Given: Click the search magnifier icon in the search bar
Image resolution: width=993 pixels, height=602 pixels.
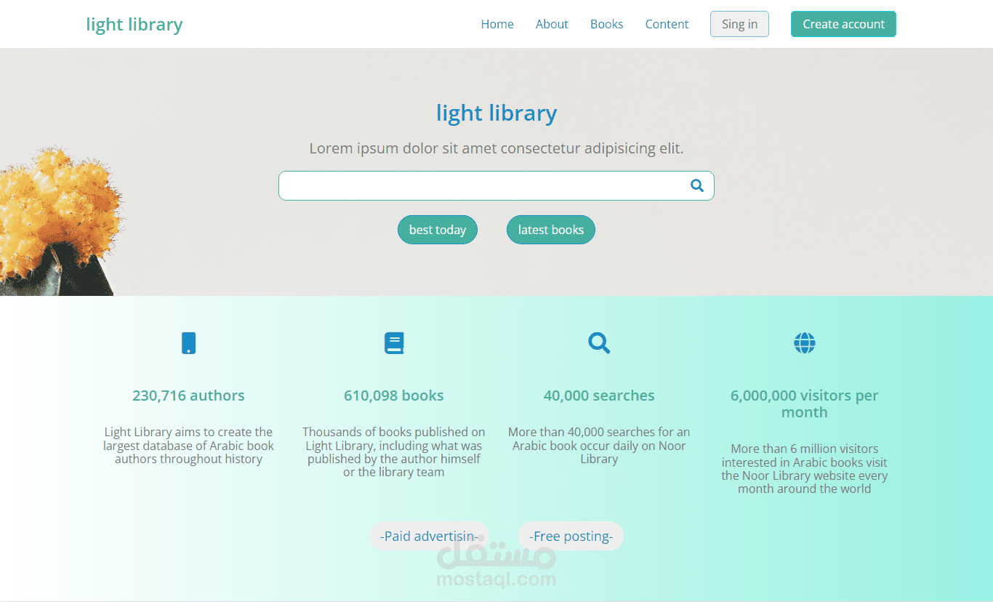Looking at the screenshot, I should click(x=696, y=185).
